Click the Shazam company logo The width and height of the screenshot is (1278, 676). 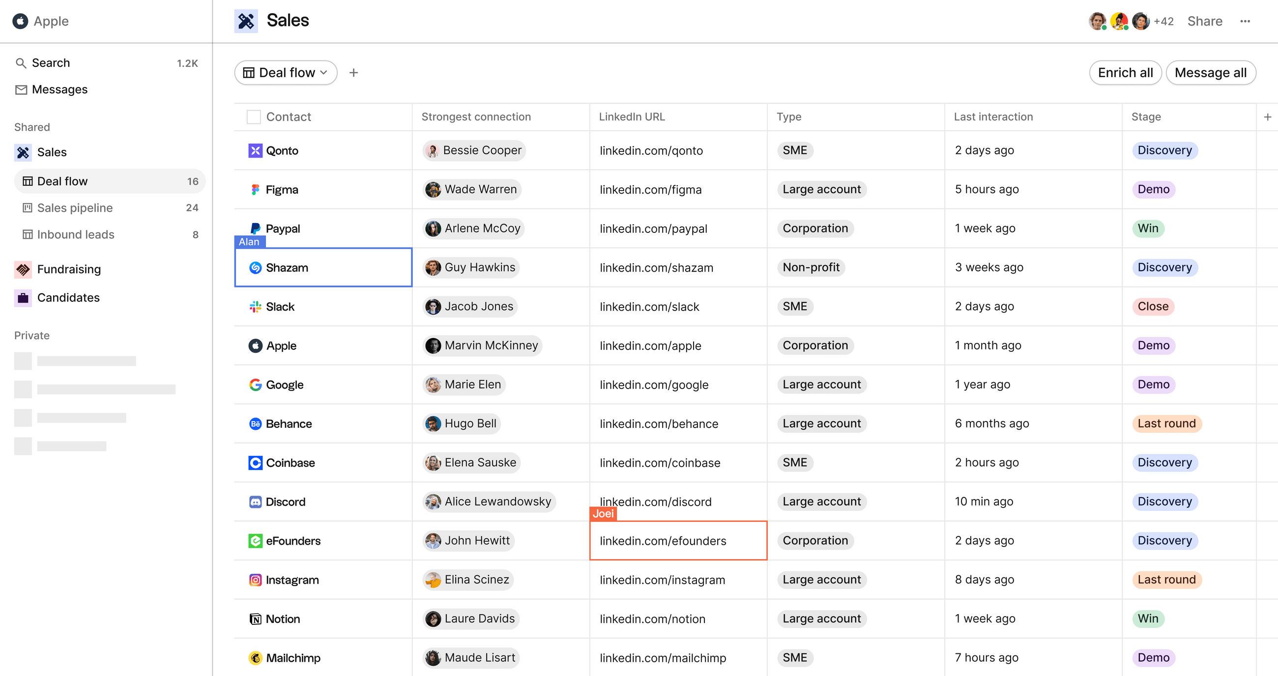click(x=255, y=267)
